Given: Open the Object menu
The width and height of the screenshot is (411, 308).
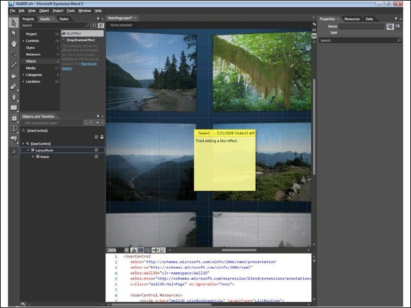Looking at the screenshot, I should tap(44, 11).
